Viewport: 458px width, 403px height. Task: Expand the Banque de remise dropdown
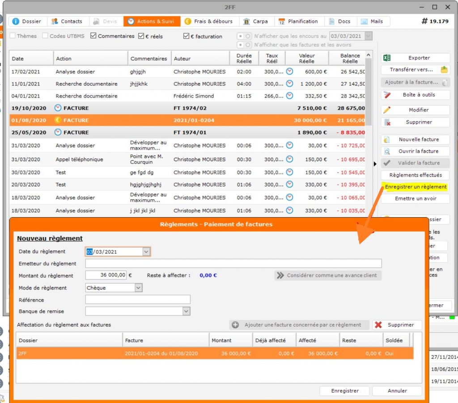click(186, 311)
